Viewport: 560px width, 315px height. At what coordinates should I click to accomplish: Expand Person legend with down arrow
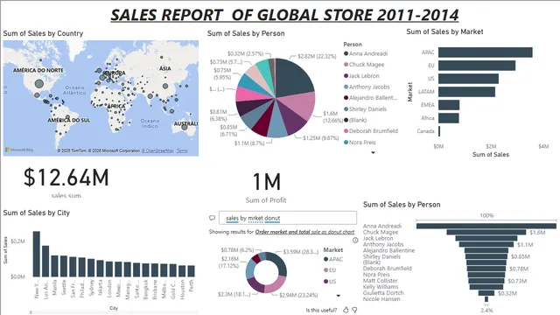(x=373, y=152)
